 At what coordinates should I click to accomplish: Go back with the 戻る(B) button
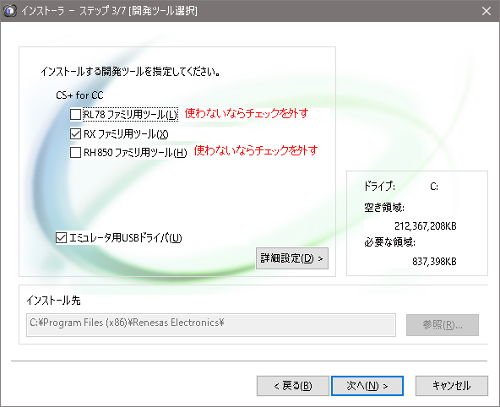[293, 386]
